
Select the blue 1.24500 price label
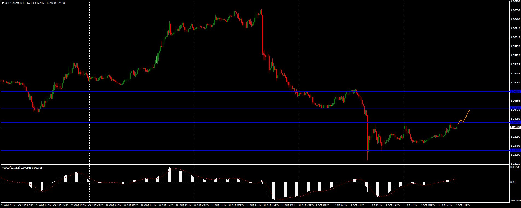click(x=515, y=108)
